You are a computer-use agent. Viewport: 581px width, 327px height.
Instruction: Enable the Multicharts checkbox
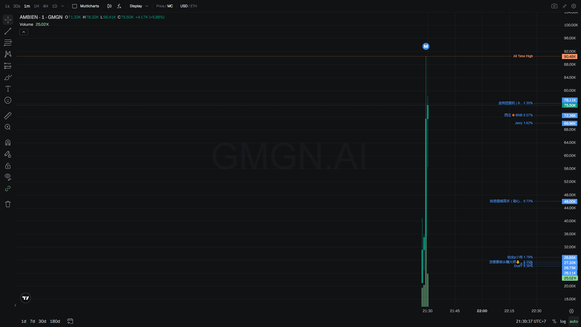[75, 6]
